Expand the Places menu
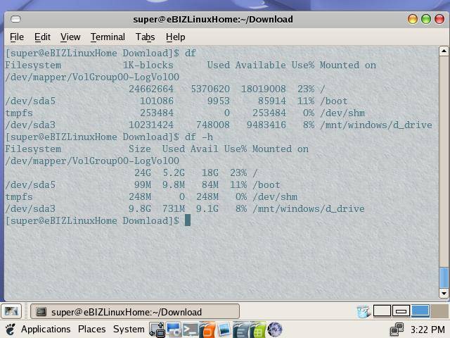This screenshot has height=338, width=450. pos(91,329)
